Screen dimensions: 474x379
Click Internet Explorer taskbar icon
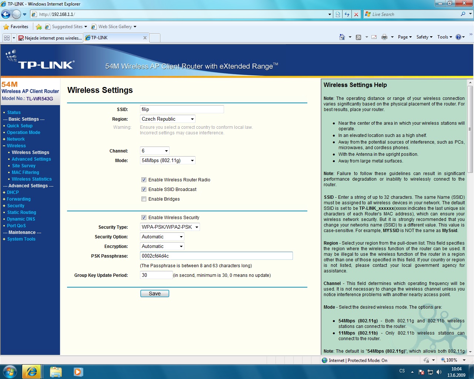click(x=31, y=372)
